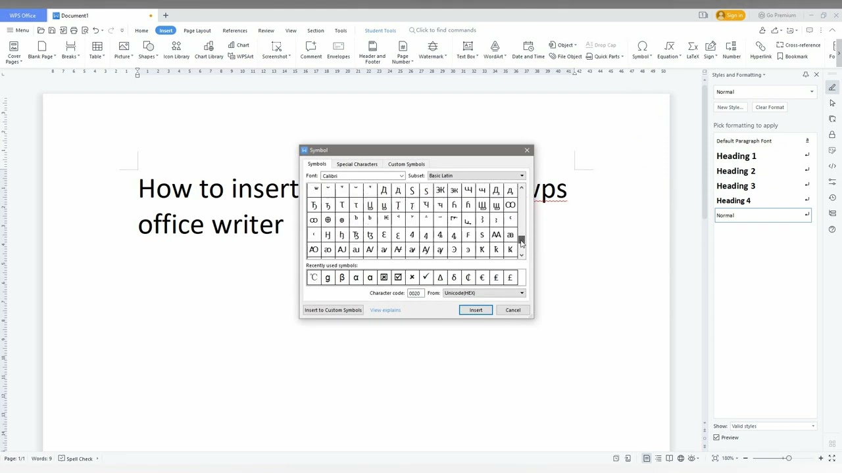
Task: Select the checked box in recent symbols
Action: pyautogui.click(x=398, y=277)
